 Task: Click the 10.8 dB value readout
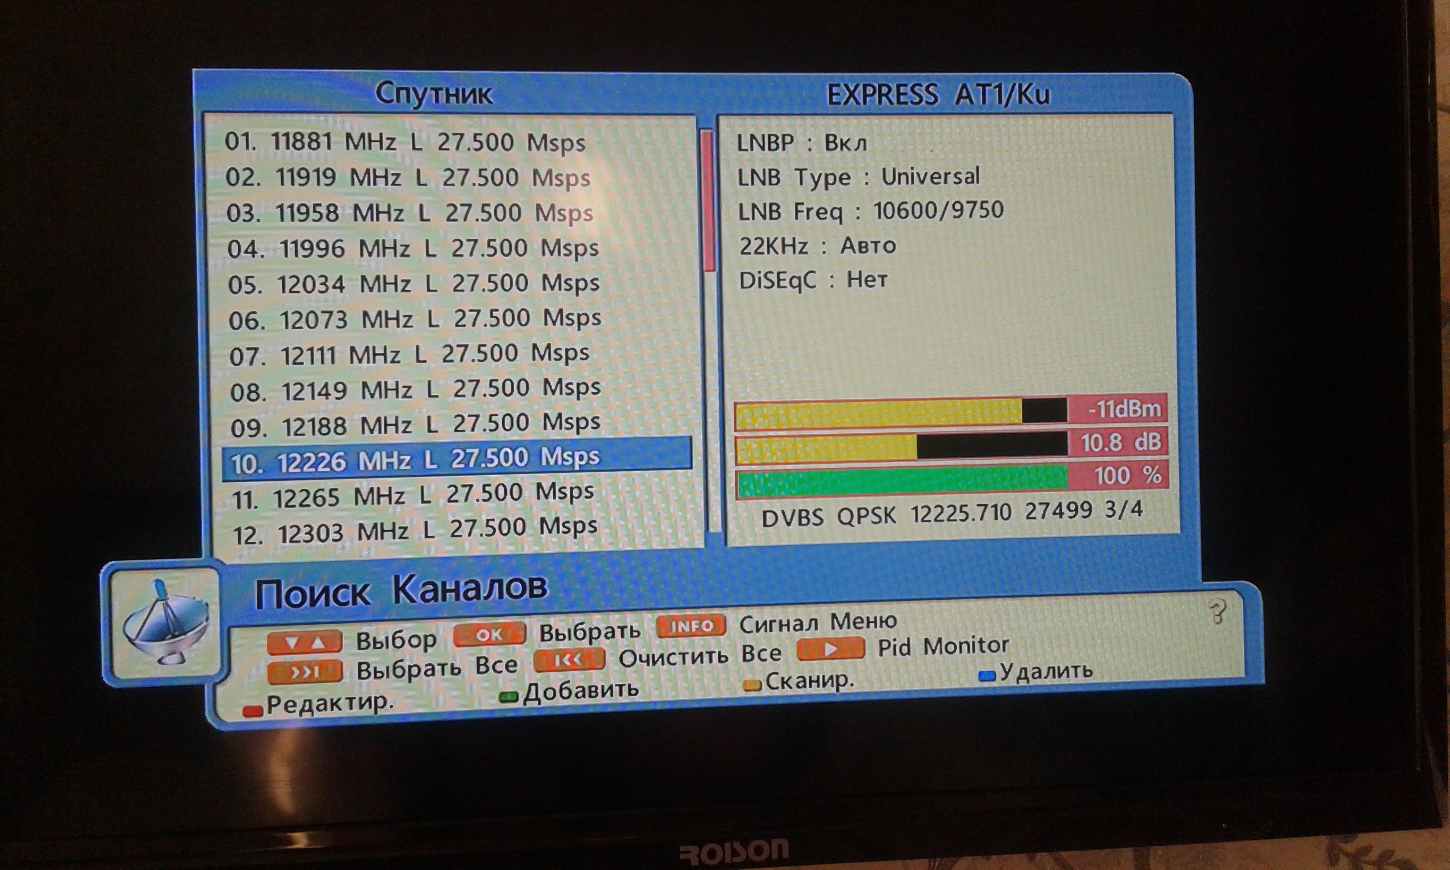pos(1121,442)
